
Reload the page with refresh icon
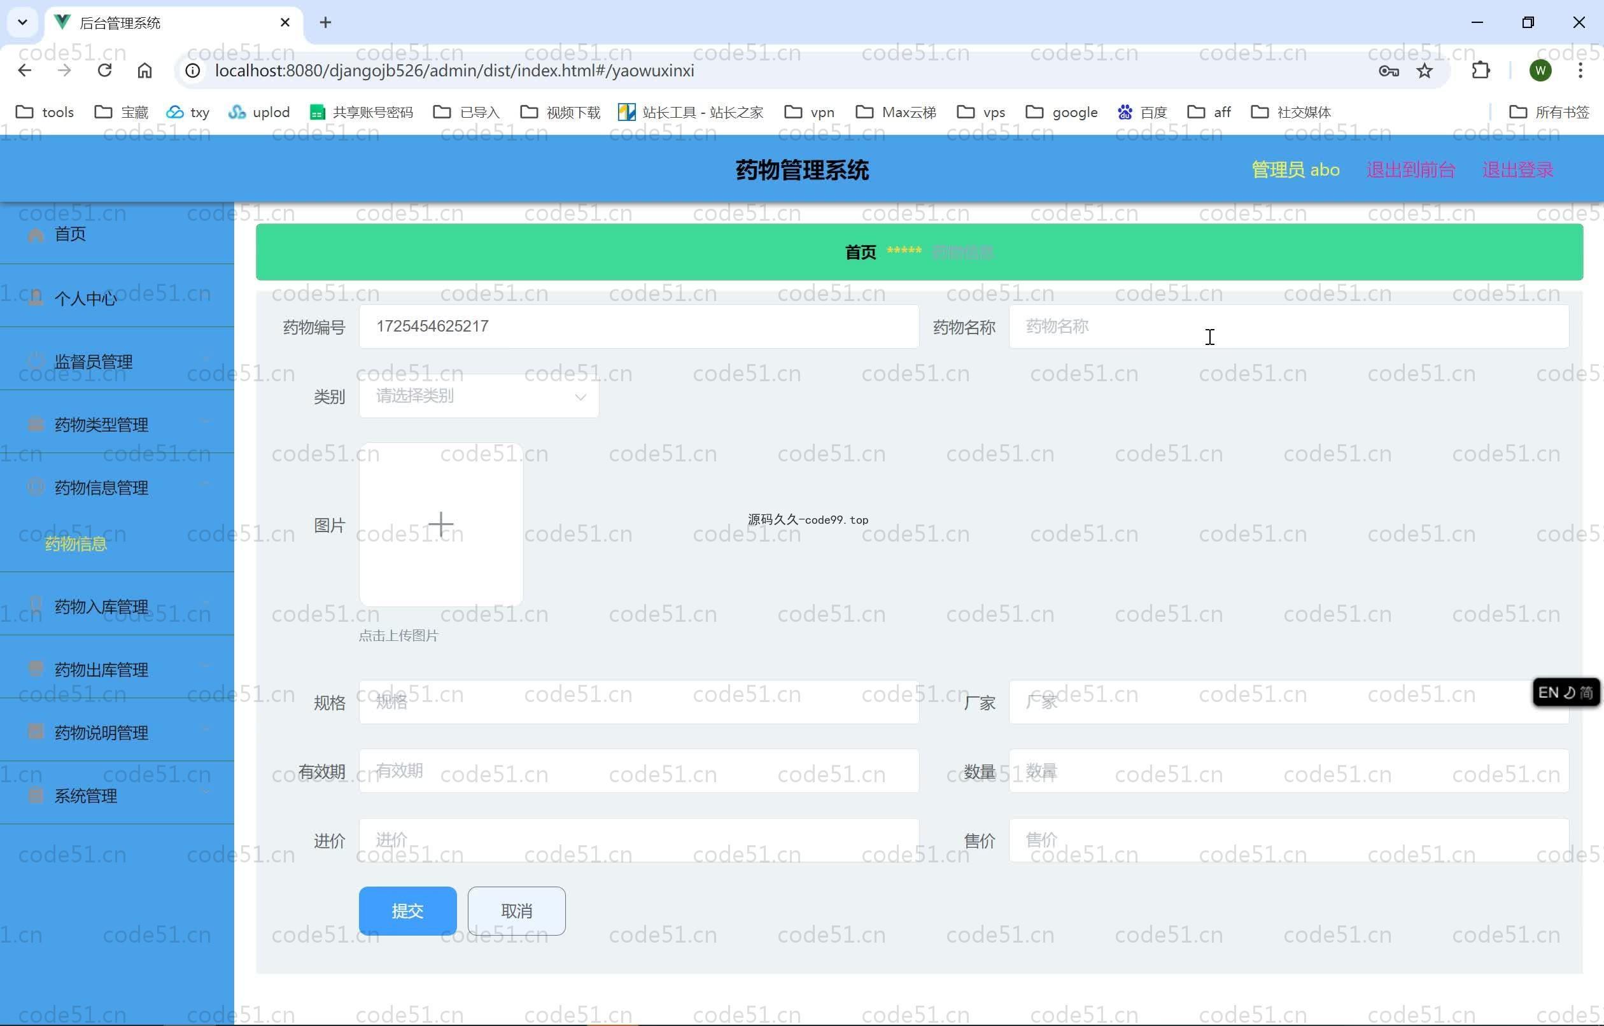pyautogui.click(x=104, y=71)
